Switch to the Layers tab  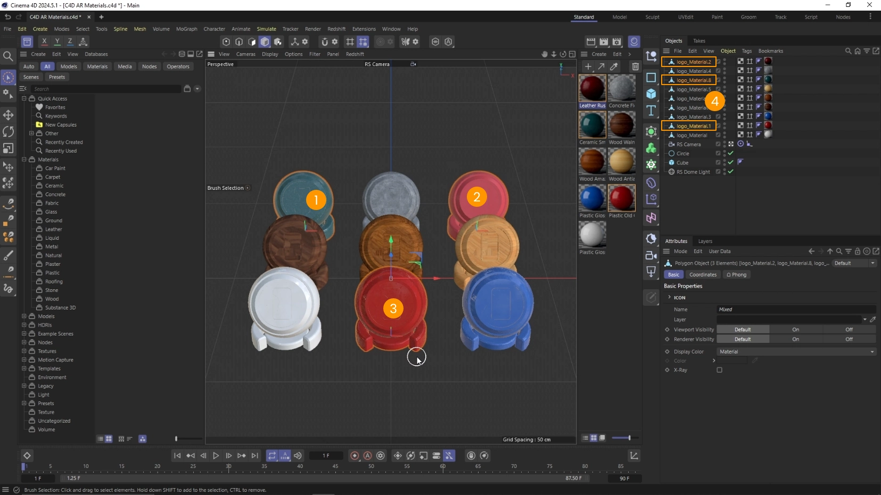tap(705, 241)
